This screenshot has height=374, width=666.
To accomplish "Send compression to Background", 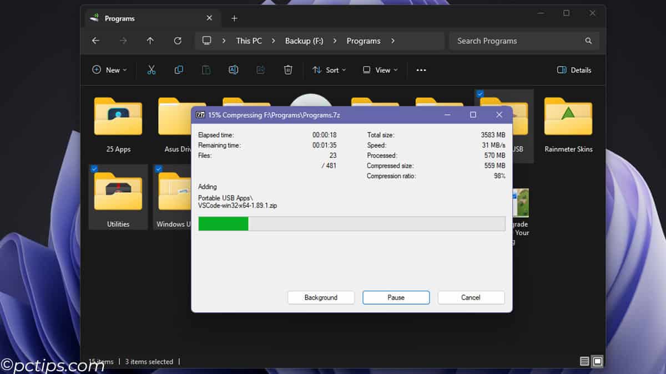I will pos(321,298).
